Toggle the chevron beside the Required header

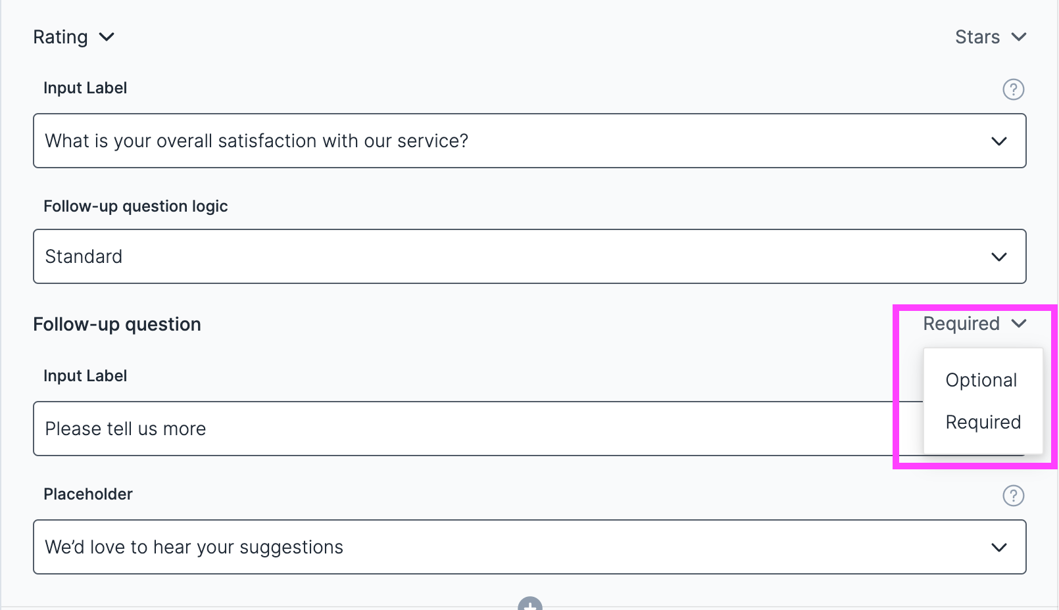(x=1019, y=323)
